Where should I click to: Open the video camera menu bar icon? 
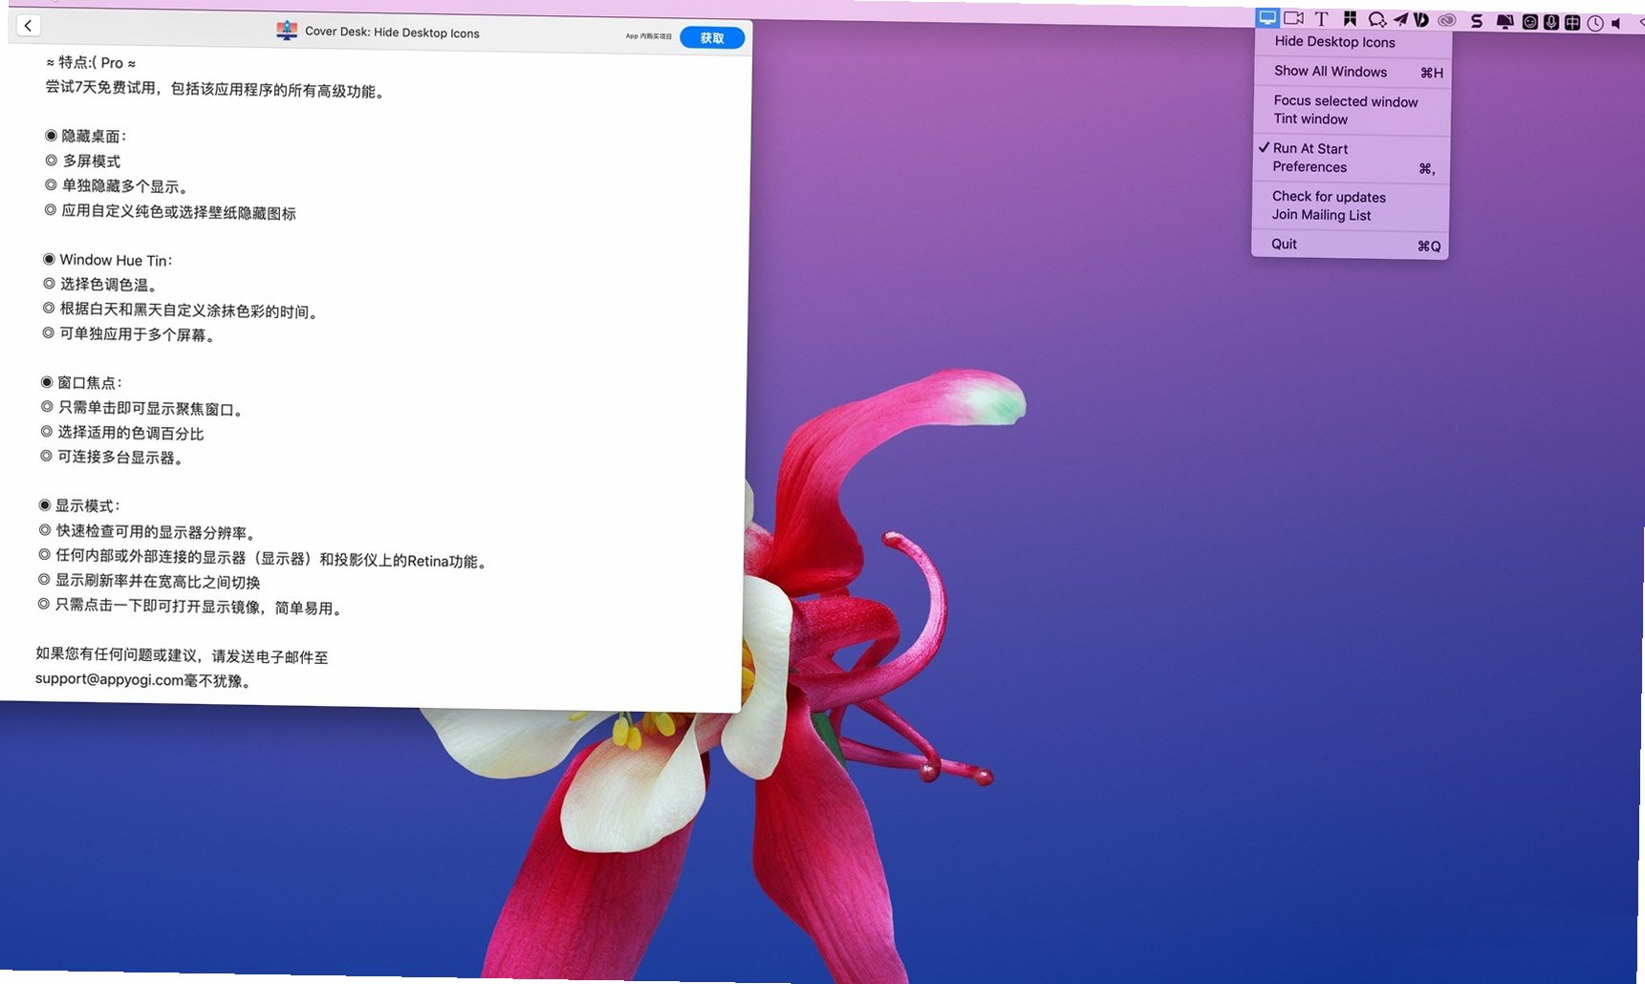coord(1294,18)
